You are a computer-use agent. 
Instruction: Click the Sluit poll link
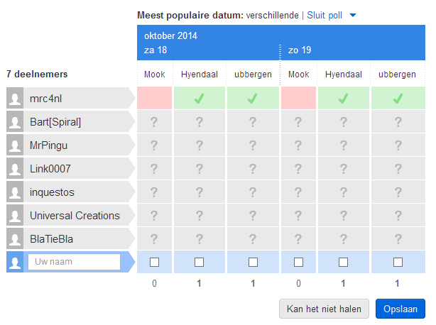[x=325, y=14]
